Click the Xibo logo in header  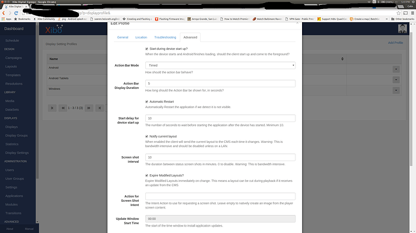(x=54, y=29)
